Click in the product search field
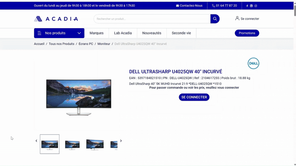 pos(152,19)
